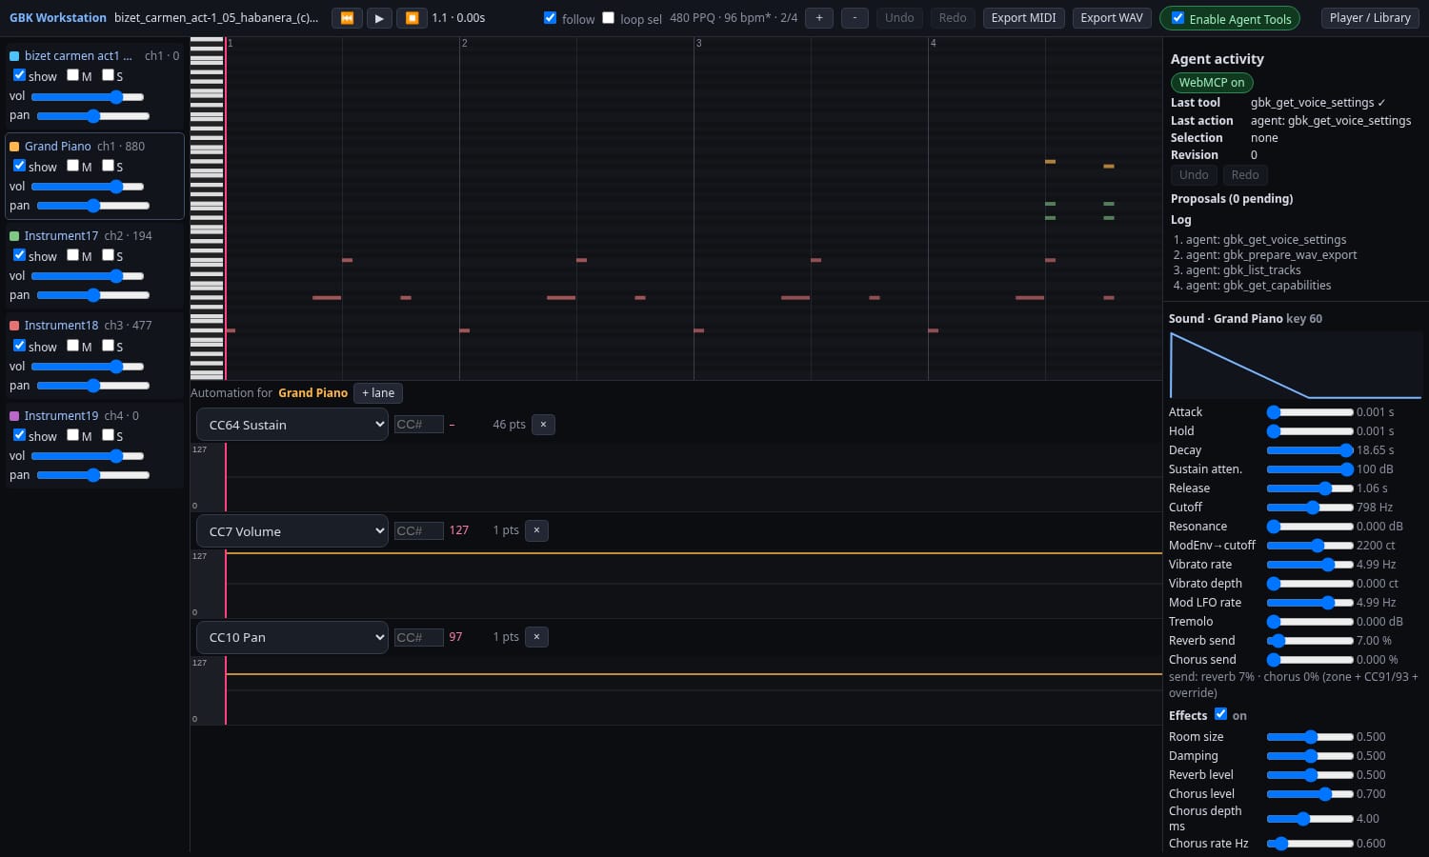Toggle the Effects on checkbox
This screenshot has width=1429, height=857.
pyautogui.click(x=1220, y=714)
